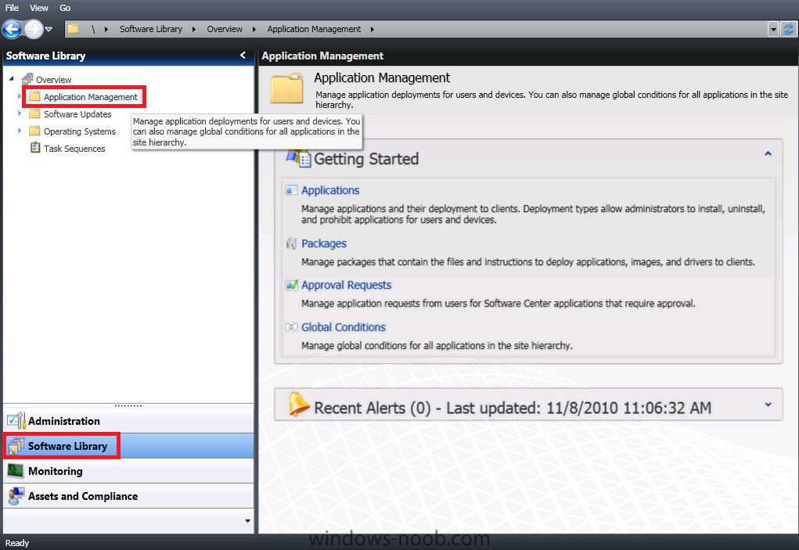
Task: Click the Operating Systems folder icon
Action: pos(34,131)
